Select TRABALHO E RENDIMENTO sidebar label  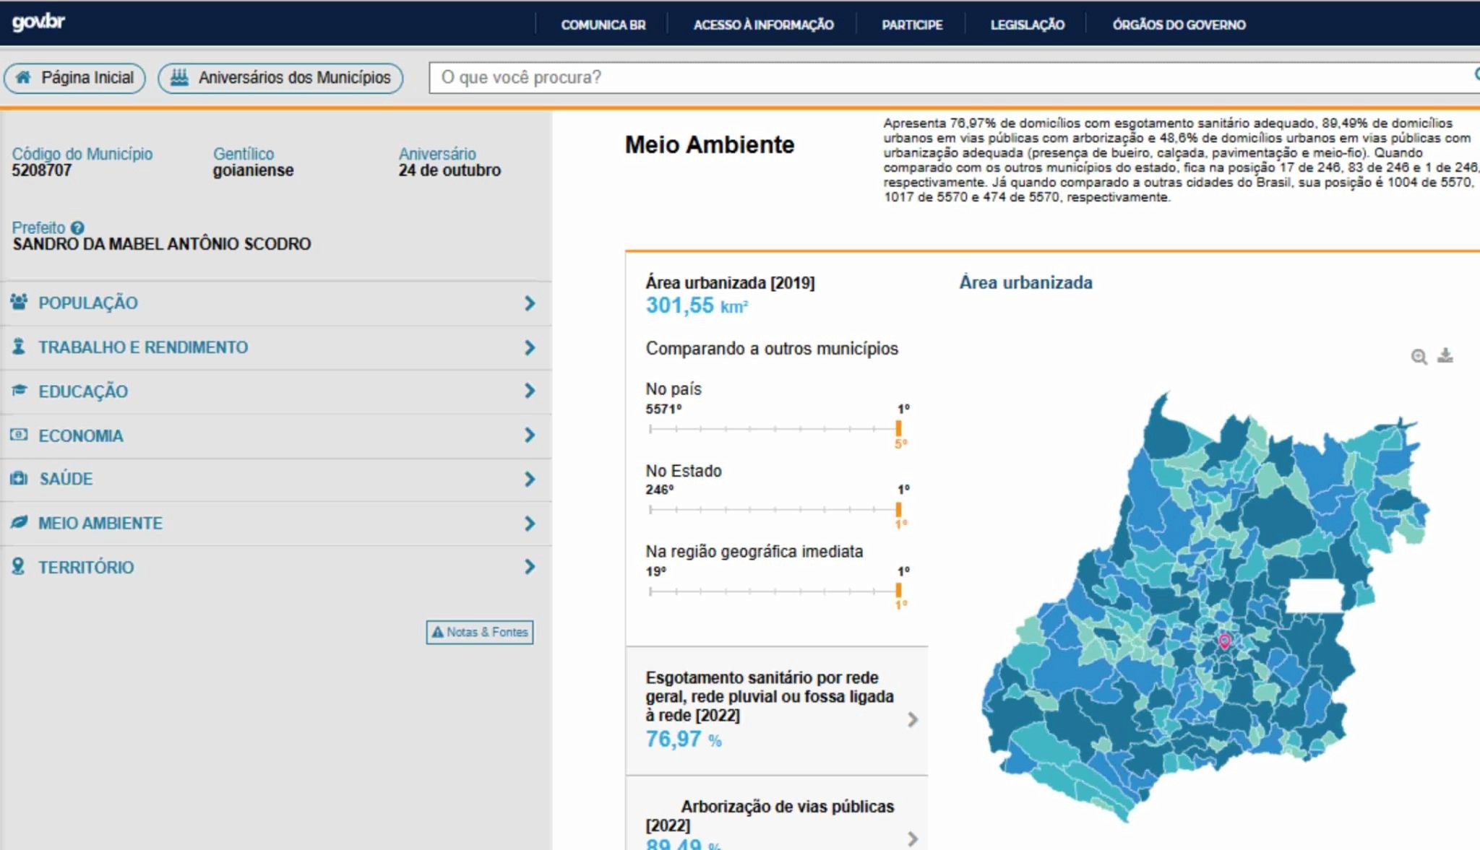tap(143, 347)
